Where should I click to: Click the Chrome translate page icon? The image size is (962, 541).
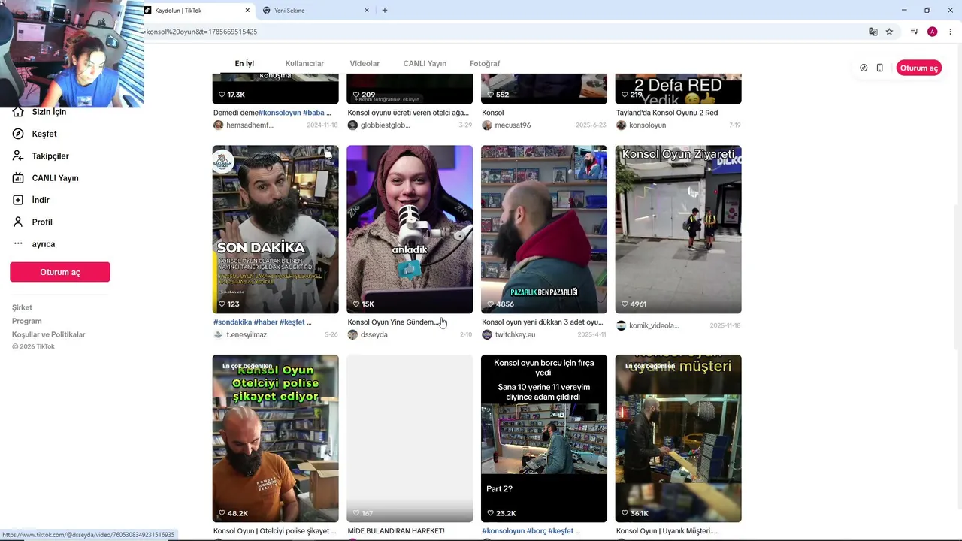873,32
